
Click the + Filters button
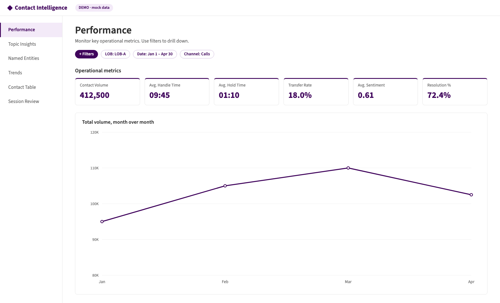click(x=86, y=54)
